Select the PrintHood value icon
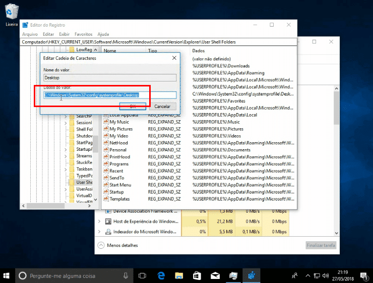The height and width of the screenshot is (283, 373). [x=106, y=157]
